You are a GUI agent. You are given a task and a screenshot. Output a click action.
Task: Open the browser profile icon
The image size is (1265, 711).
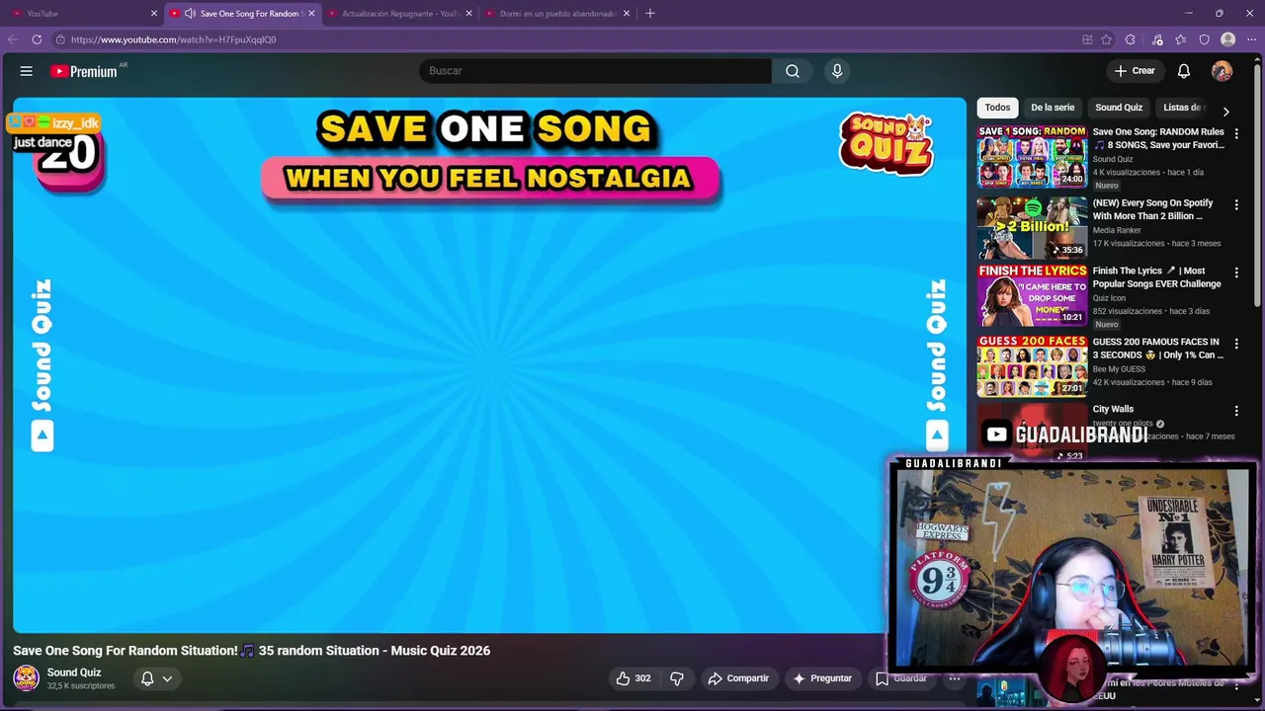1228,39
